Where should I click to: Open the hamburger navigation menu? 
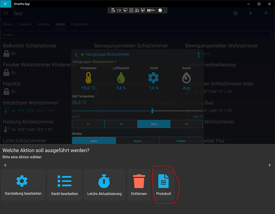point(6,13)
